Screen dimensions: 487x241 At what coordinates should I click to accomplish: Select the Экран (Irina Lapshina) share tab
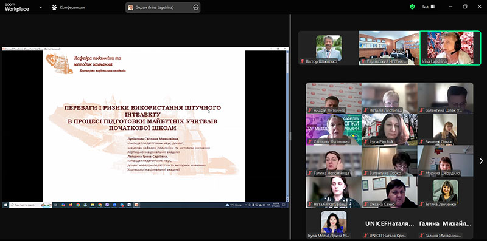163,7
